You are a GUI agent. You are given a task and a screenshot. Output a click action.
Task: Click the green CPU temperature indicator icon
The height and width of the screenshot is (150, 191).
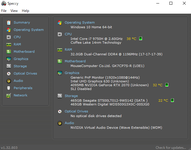141,38
